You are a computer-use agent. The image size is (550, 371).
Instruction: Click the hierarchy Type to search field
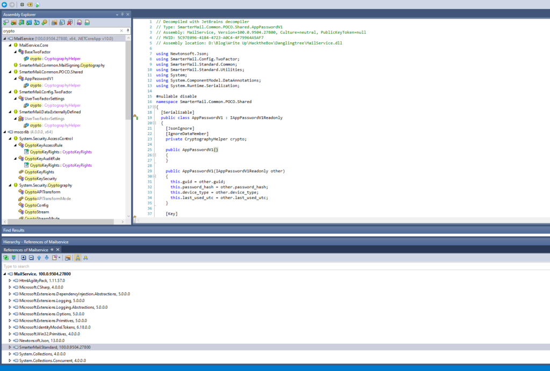click(276, 266)
